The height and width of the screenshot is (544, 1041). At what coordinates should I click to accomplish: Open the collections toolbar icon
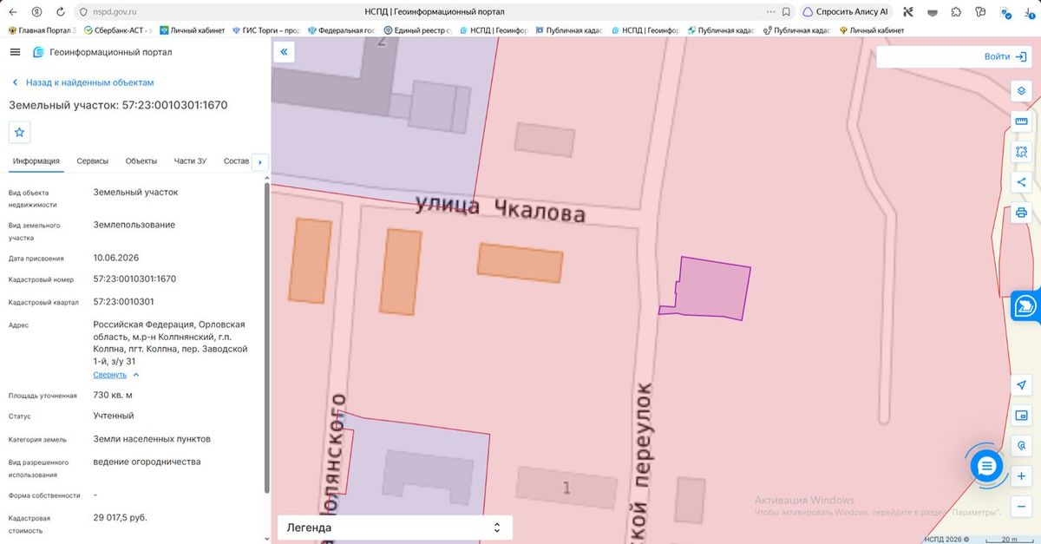coord(980,12)
